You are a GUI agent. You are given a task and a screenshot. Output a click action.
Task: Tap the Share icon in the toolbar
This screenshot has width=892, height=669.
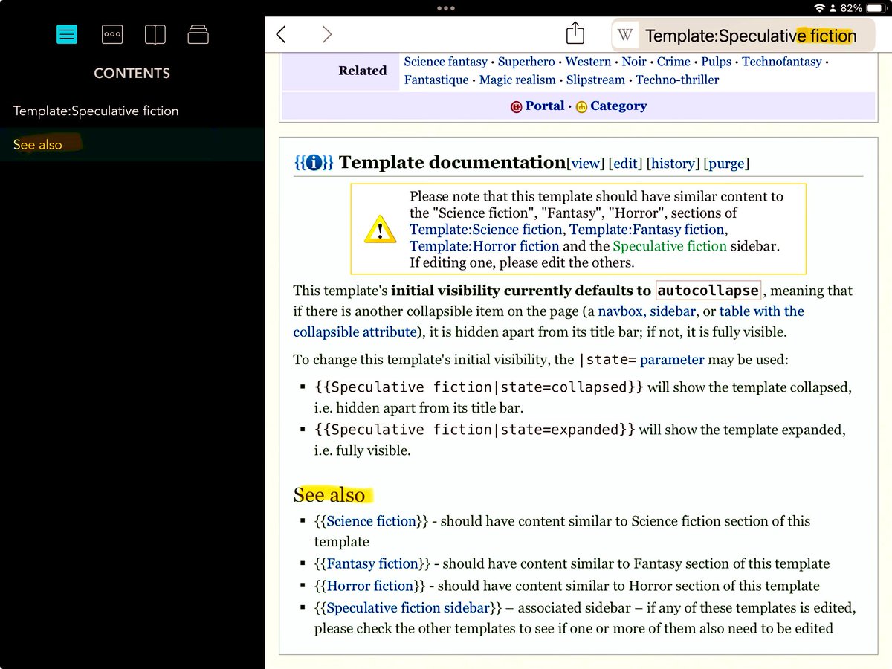(x=575, y=33)
